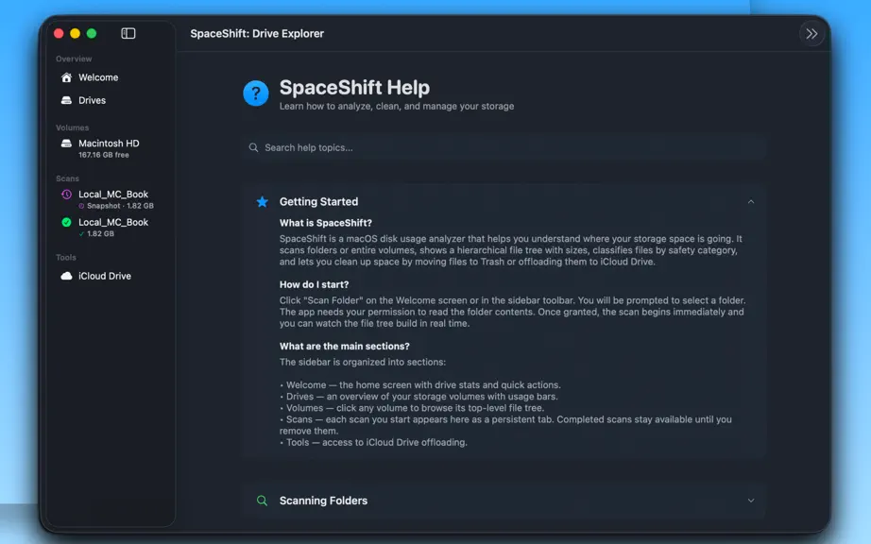Click the Getting Started section title
The image size is (871, 544).
[319, 201]
